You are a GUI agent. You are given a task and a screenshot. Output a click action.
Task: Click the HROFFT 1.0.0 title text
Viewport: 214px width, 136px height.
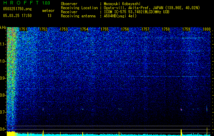pos(27,3)
